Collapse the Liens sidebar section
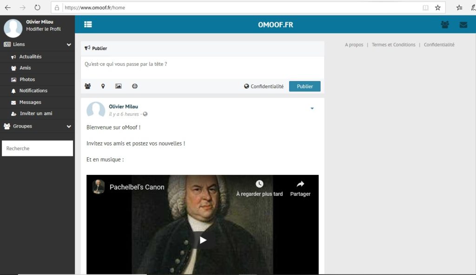Image resolution: width=476 pixels, height=275 pixels. pyautogui.click(x=69, y=45)
